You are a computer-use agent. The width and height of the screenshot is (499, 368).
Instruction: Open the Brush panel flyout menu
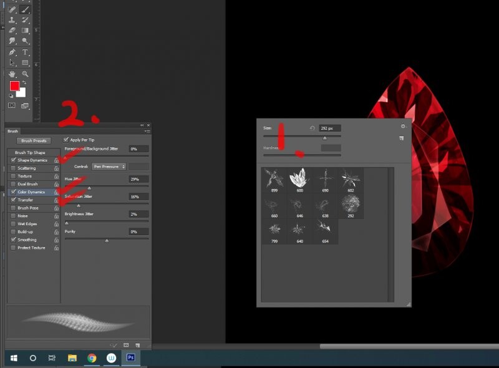pyautogui.click(x=147, y=131)
